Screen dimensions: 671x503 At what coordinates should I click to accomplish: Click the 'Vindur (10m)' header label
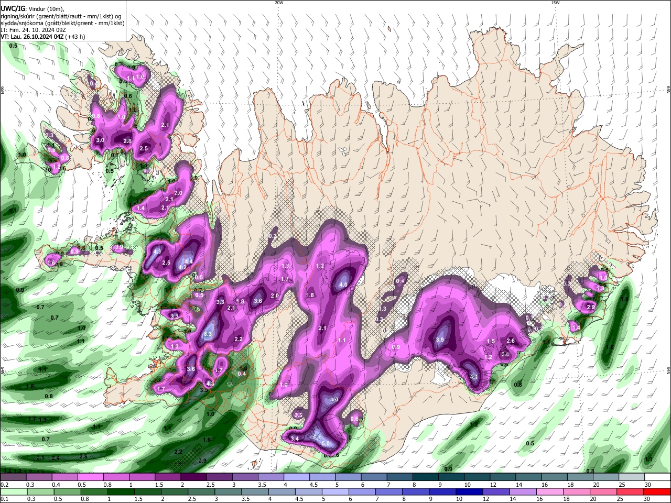pyautogui.click(x=46, y=8)
